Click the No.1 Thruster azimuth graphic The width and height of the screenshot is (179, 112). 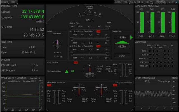tap(90, 71)
